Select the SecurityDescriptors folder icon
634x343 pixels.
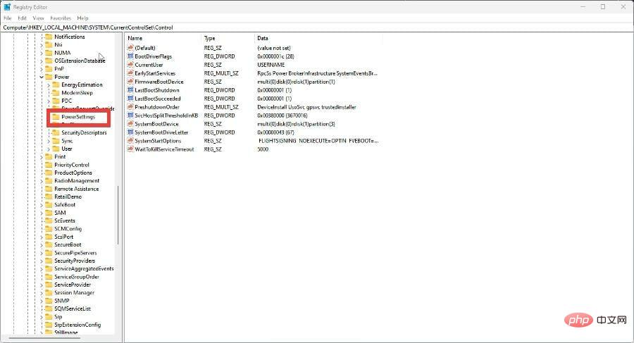pyautogui.click(x=56, y=132)
